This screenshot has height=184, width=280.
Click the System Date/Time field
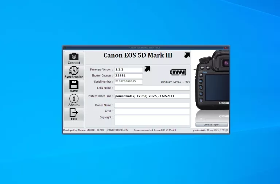tap(152, 96)
